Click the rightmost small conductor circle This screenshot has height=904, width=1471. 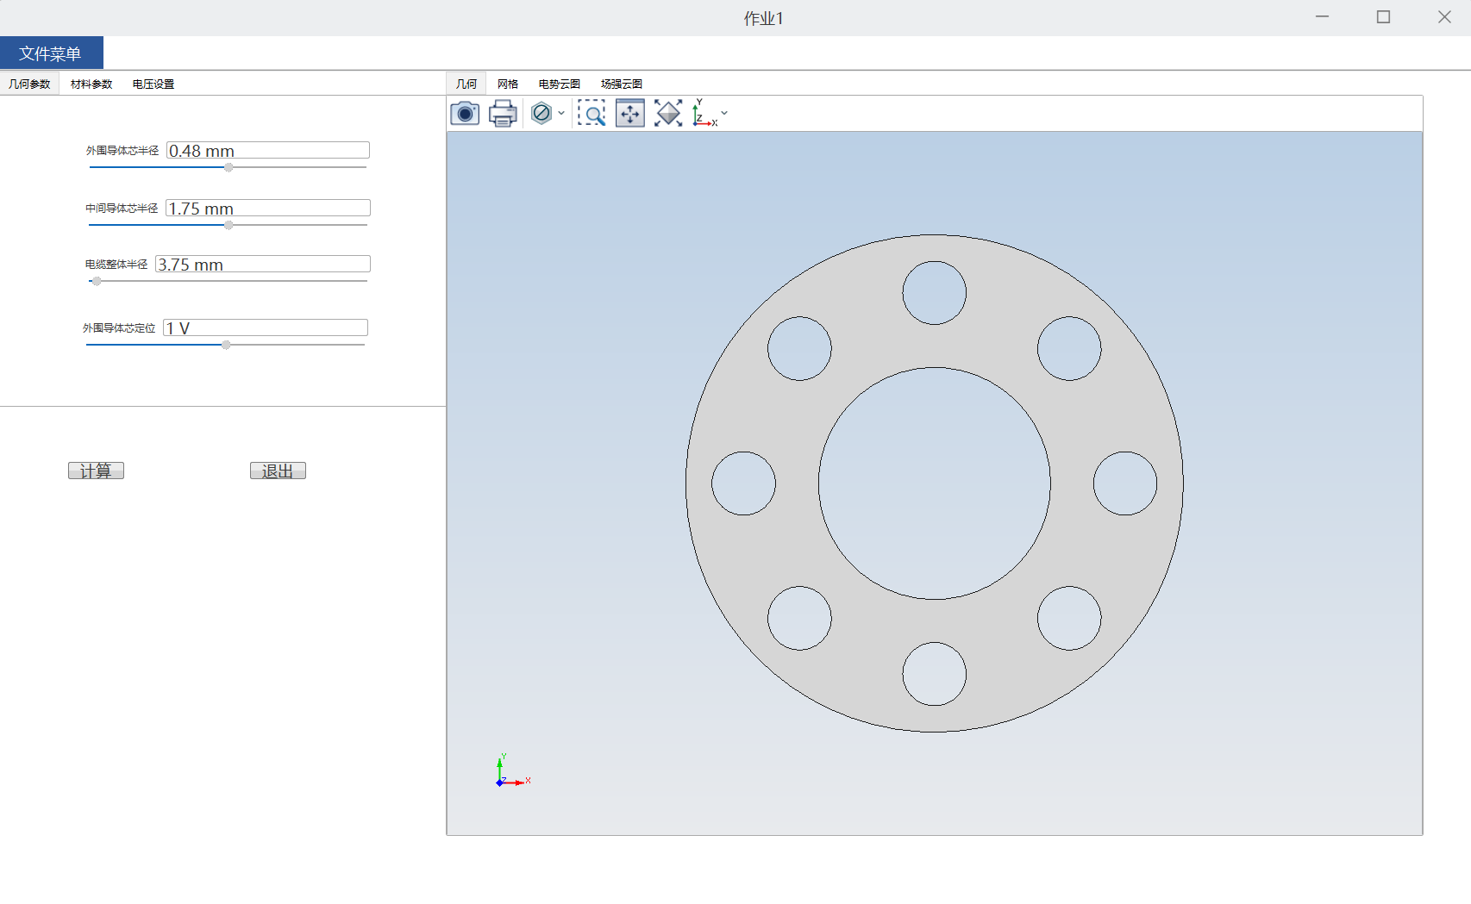(x=1125, y=483)
